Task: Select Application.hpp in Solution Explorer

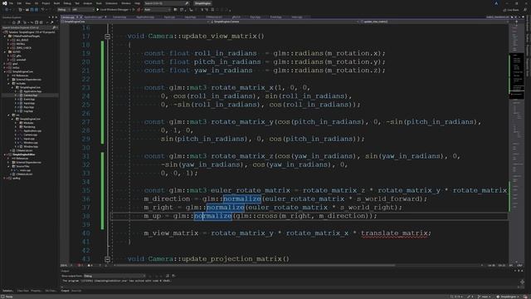Action: [x=32, y=91]
